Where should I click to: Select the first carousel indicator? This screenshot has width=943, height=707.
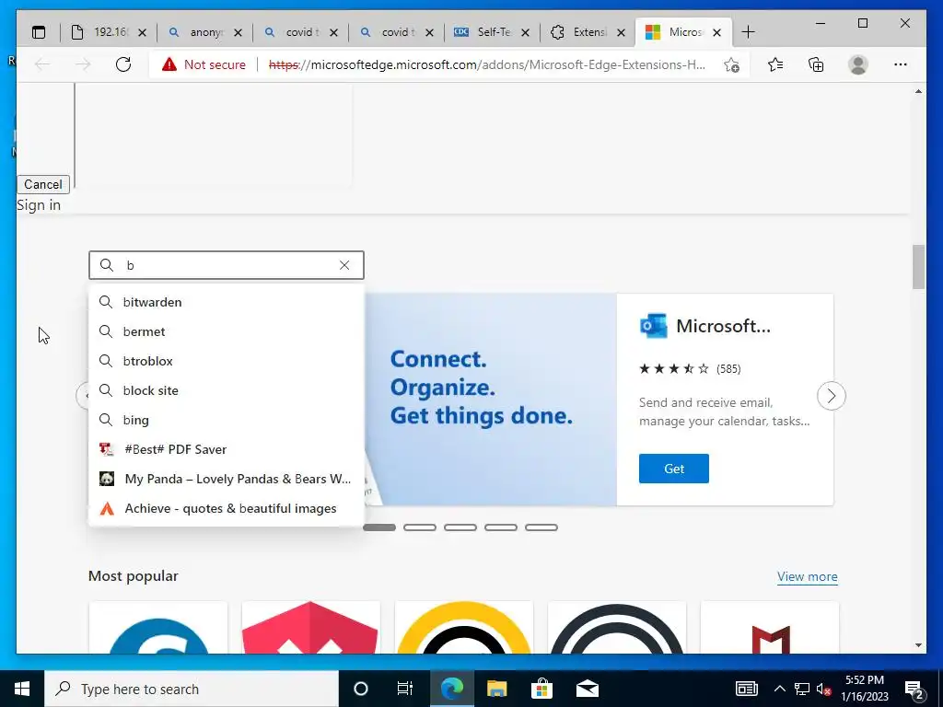tap(379, 527)
